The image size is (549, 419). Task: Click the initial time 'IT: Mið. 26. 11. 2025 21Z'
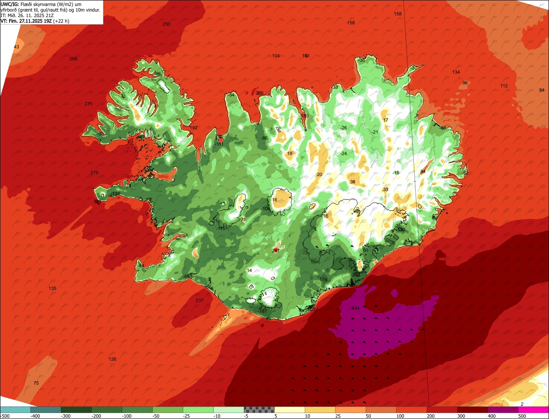click(27, 15)
